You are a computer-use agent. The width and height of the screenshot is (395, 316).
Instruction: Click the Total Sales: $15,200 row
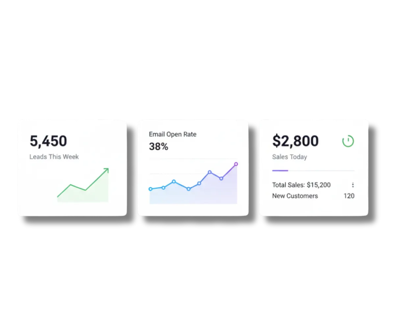313,185
